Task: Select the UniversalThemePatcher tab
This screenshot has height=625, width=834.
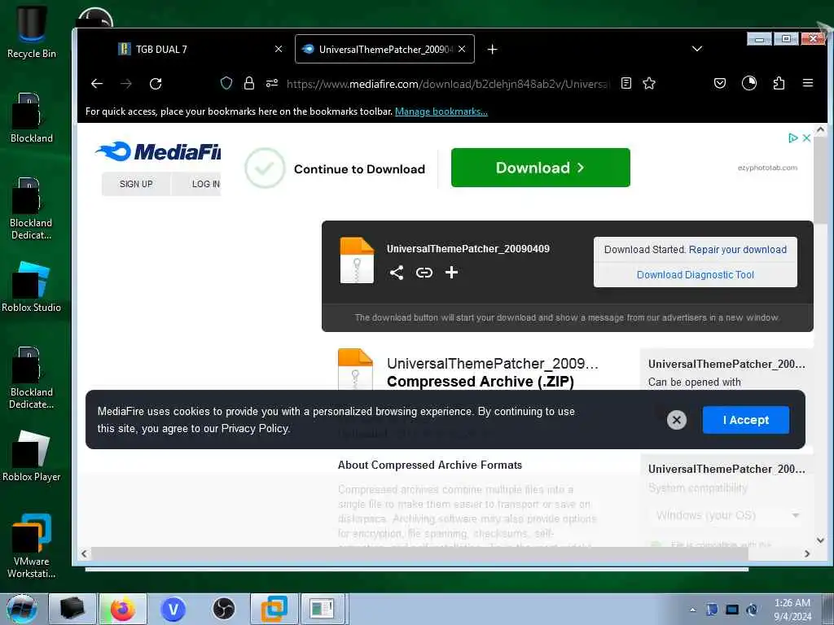Action: click(384, 49)
